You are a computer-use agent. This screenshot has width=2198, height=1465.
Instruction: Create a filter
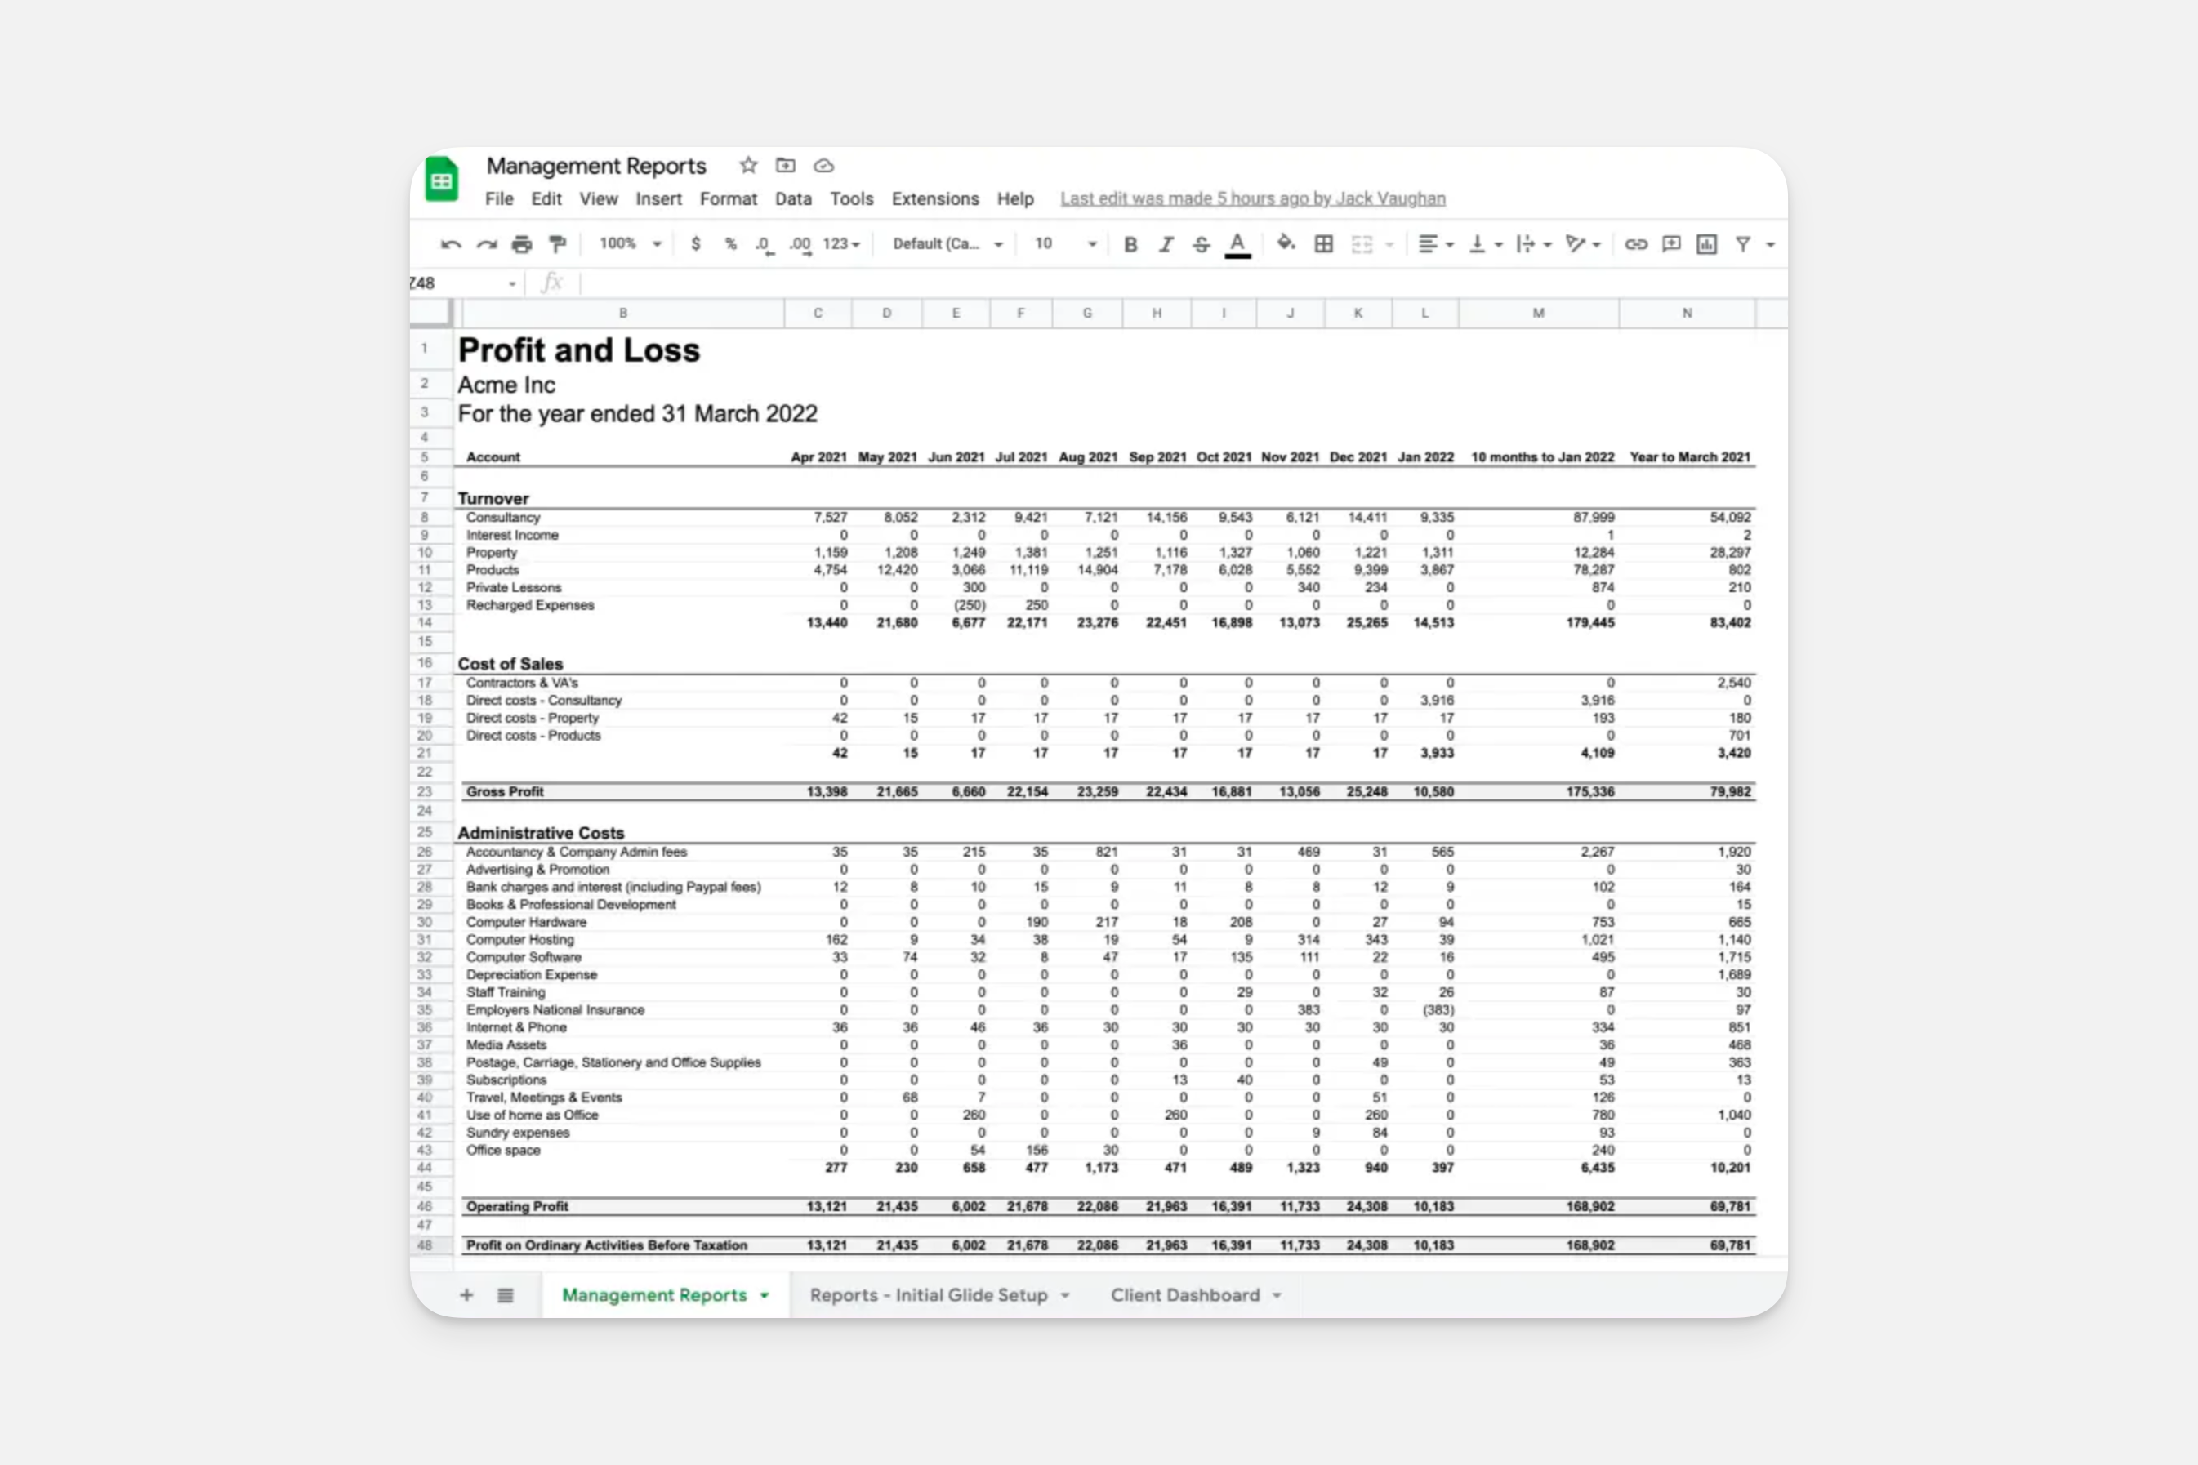click(x=1743, y=245)
